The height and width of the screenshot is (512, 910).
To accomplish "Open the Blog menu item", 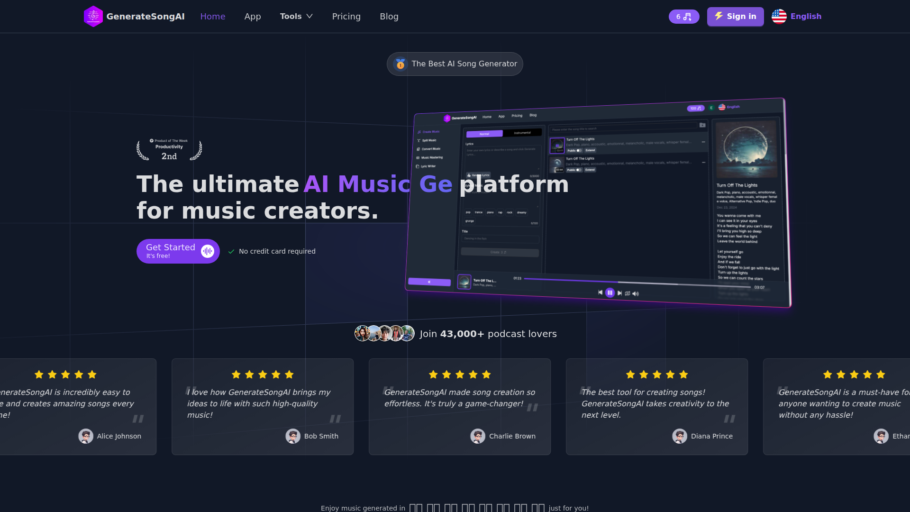I will pos(389,17).
